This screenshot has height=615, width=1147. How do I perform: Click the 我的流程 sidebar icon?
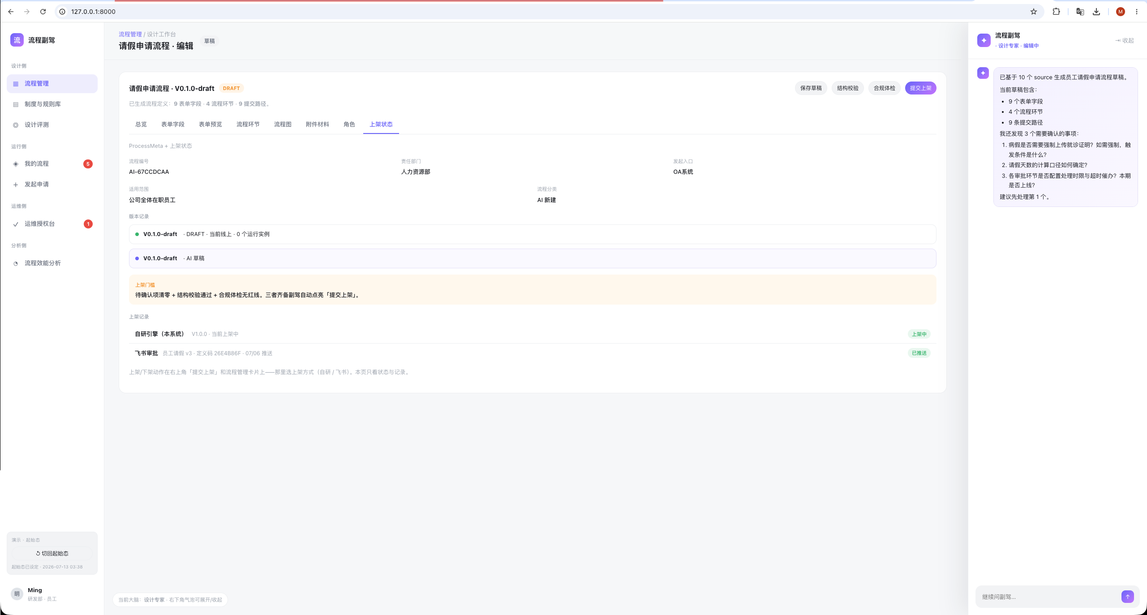[x=16, y=164]
